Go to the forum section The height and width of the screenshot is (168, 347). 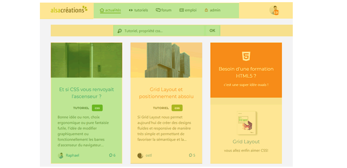click(164, 10)
